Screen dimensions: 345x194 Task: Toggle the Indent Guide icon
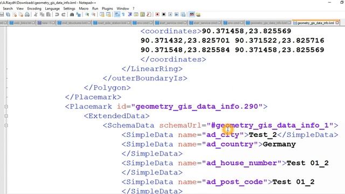pyautogui.click(x=130, y=15)
